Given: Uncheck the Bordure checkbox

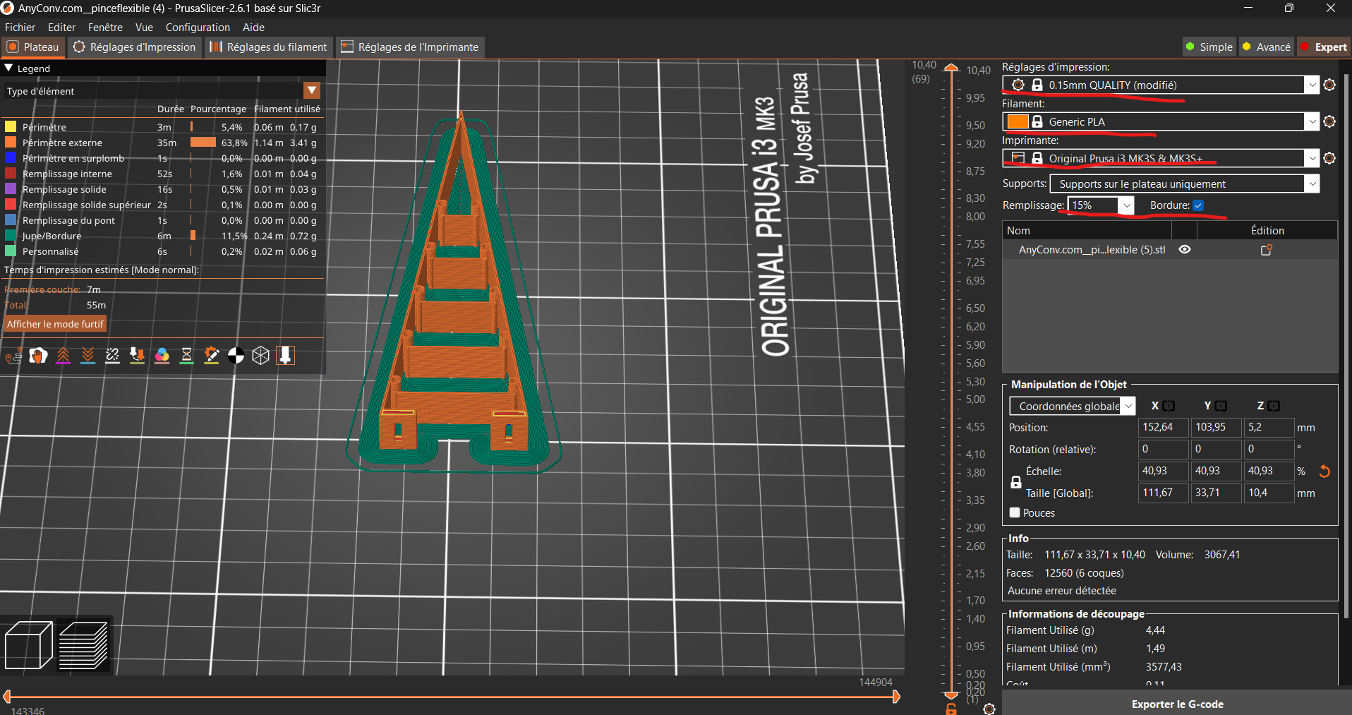Looking at the screenshot, I should click(1198, 205).
